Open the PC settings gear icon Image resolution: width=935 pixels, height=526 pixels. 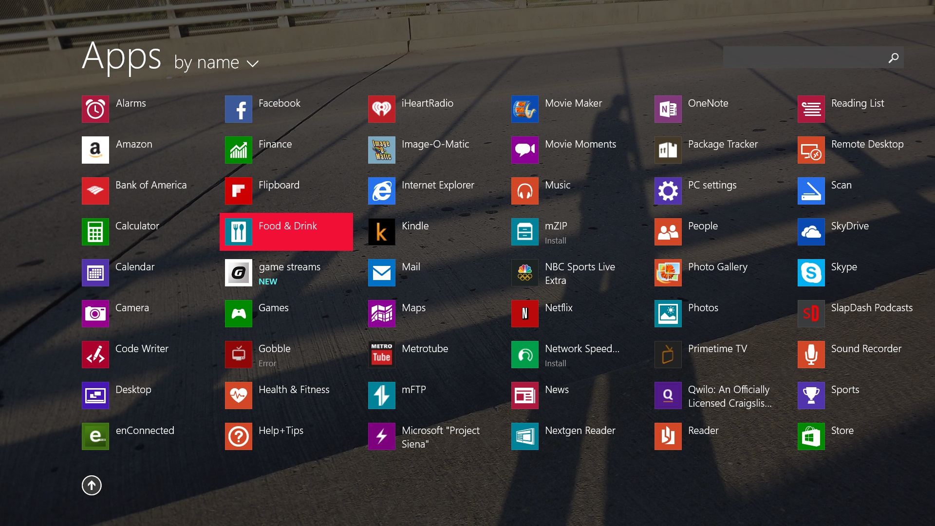click(x=668, y=191)
